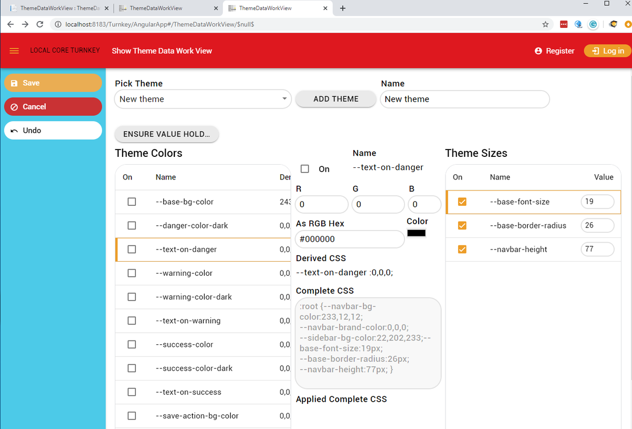Toggle checkbox for --base-bg-color
Image resolution: width=632 pixels, height=429 pixels.
[x=132, y=202]
